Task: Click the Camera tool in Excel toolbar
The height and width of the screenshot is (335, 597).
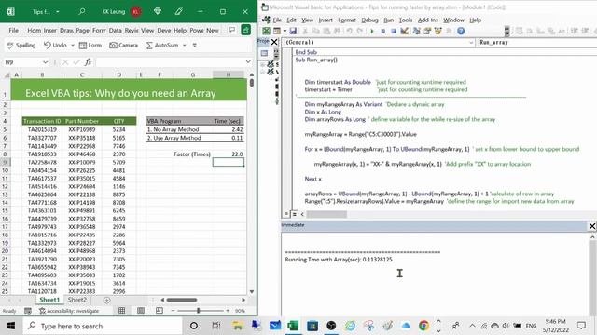Action: (123, 46)
